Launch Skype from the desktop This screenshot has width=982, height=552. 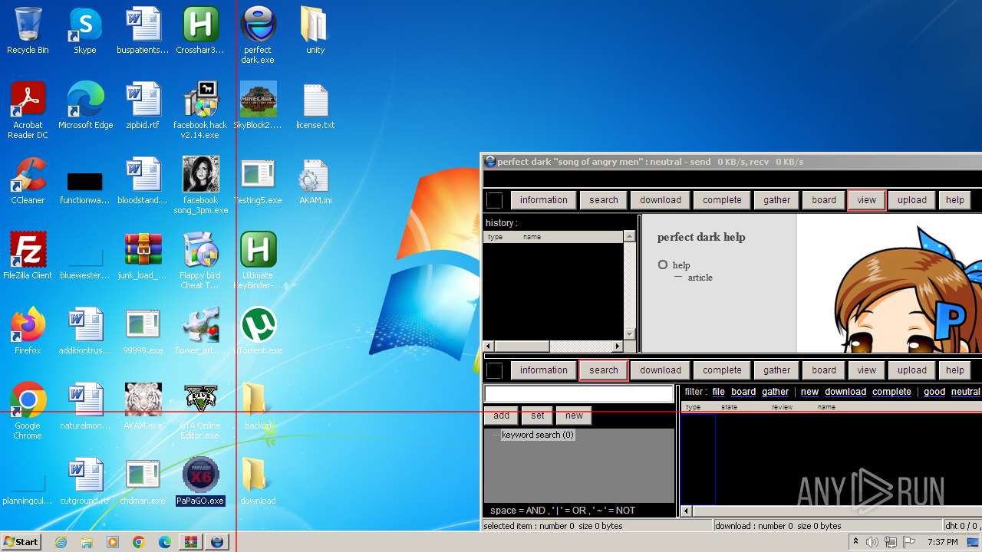(x=84, y=31)
